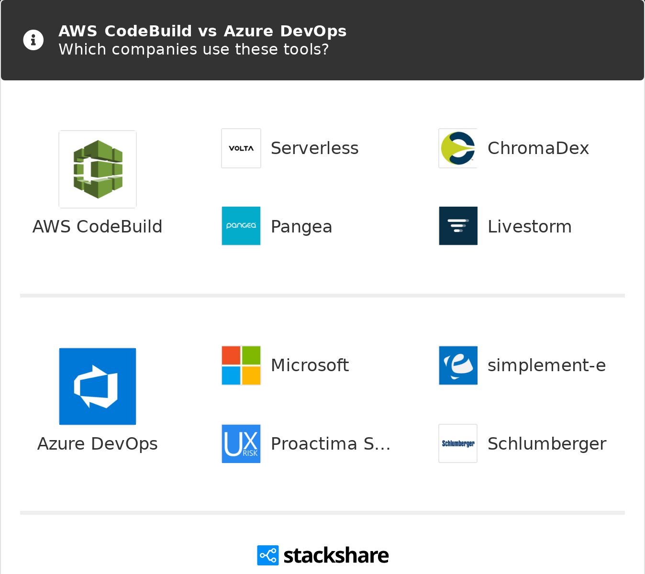Click the Schlumberger logo thumbnail
The height and width of the screenshot is (574, 645).
(x=458, y=444)
